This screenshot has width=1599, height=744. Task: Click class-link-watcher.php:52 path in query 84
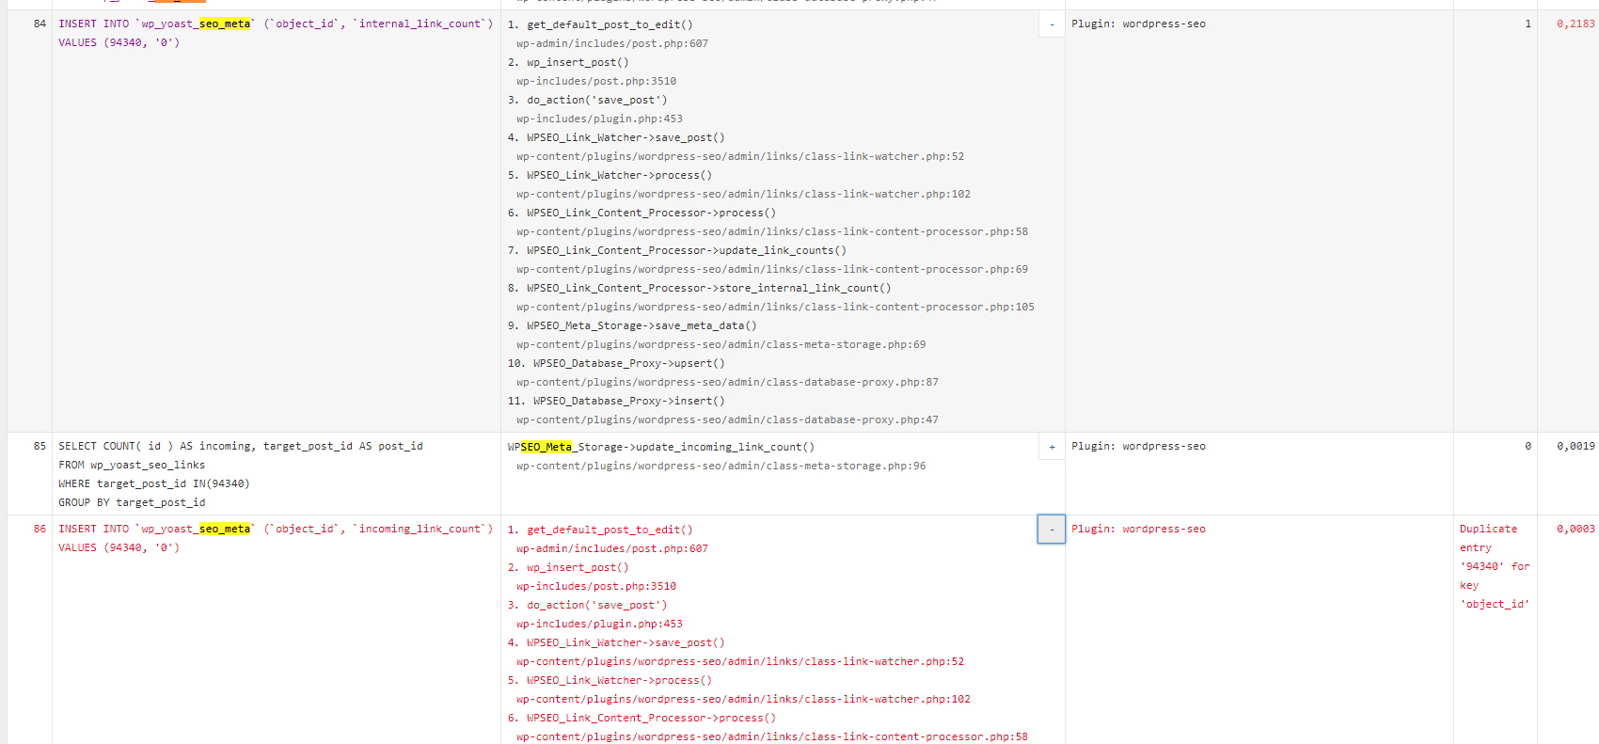point(740,157)
